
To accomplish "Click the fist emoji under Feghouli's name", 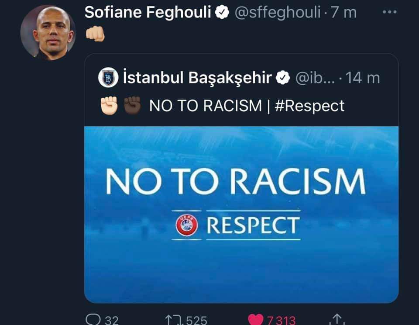I will tap(95, 34).
